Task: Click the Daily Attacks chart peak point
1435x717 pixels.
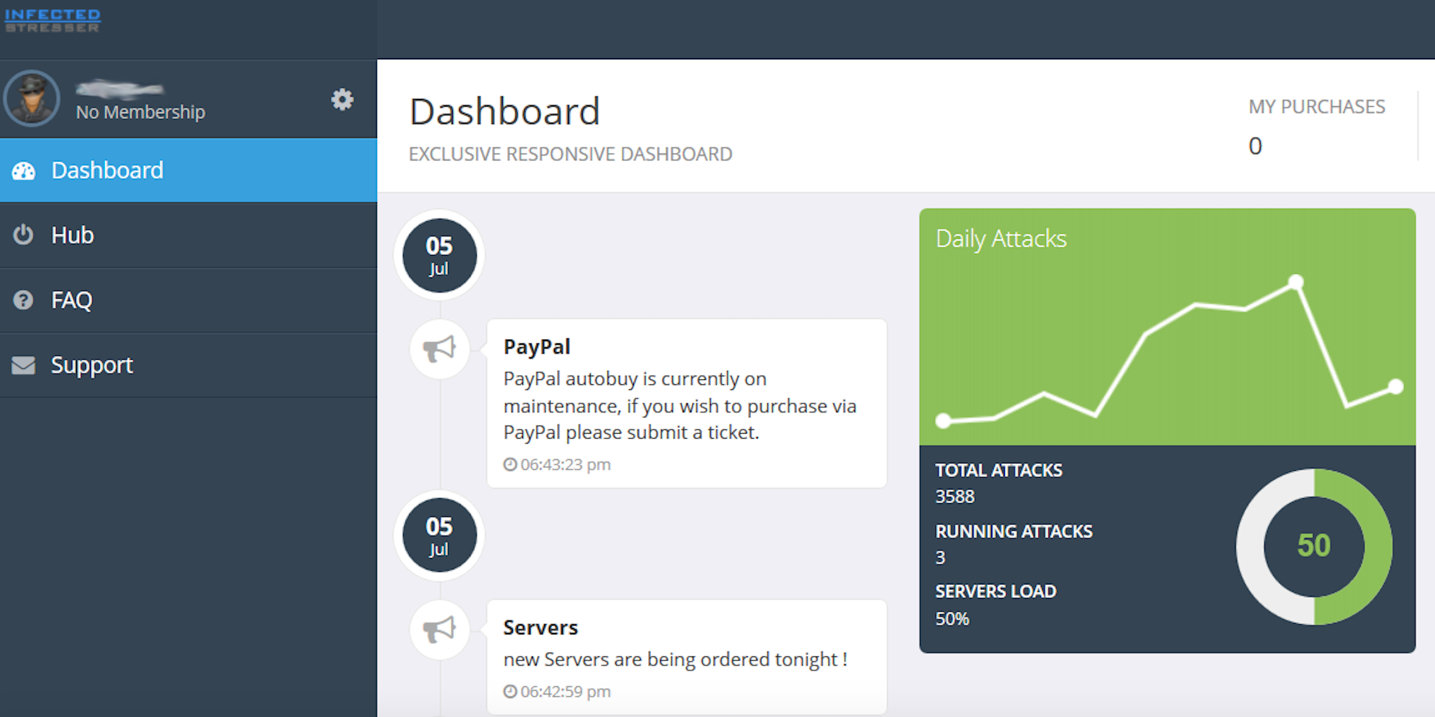Action: (x=1295, y=281)
